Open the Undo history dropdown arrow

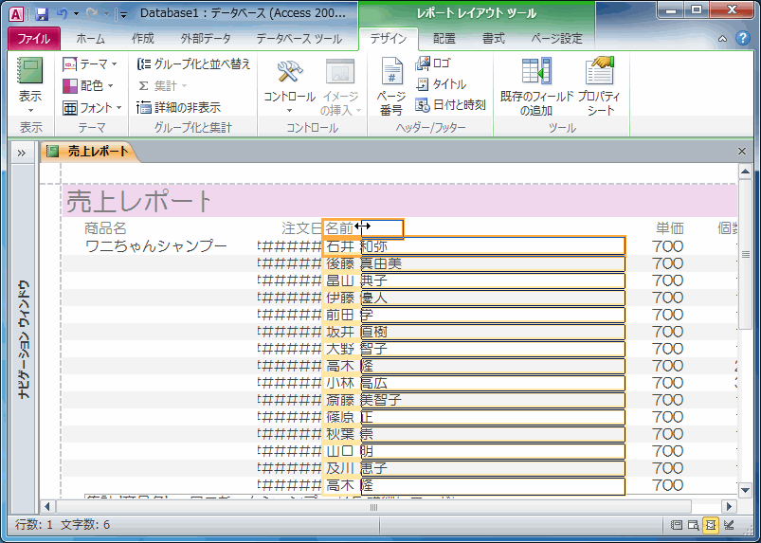[76, 14]
